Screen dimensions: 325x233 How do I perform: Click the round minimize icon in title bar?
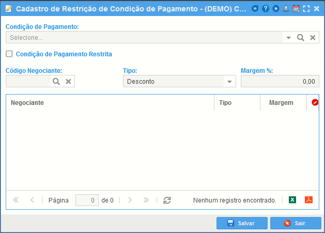[255, 9]
